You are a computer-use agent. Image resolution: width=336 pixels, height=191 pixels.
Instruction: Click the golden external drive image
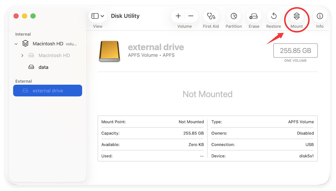[x=110, y=51]
